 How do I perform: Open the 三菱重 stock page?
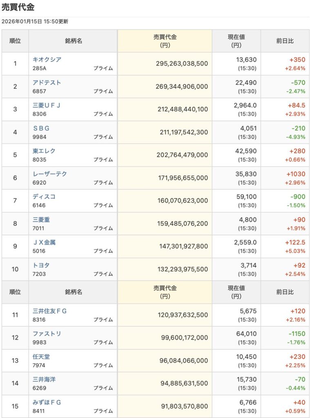41,220
